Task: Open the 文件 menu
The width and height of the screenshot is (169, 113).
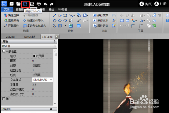Action: [7, 9]
